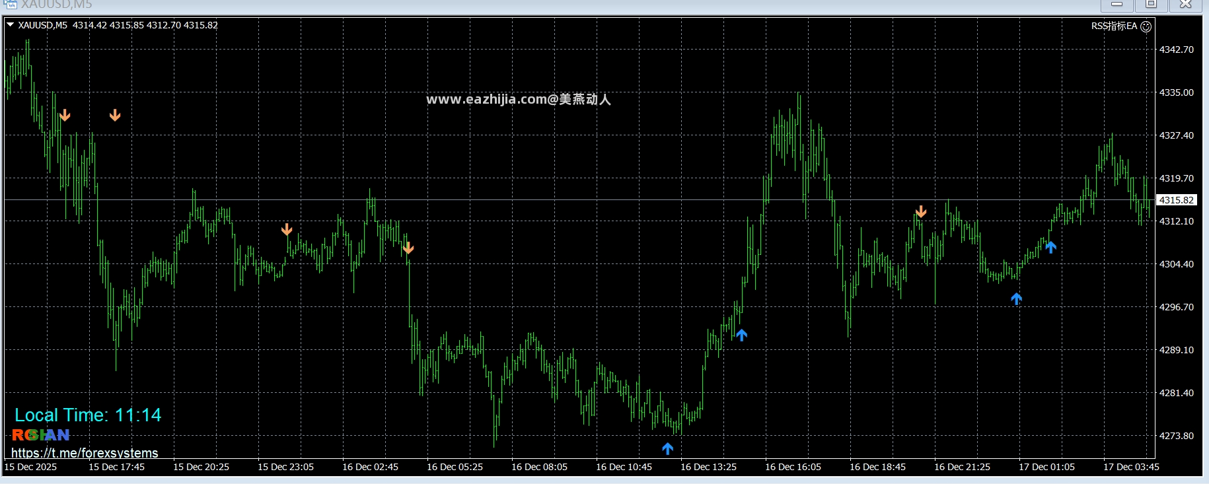Click price level 4281.40 on the scale
This screenshot has width=1209, height=484.
(x=1177, y=393)
